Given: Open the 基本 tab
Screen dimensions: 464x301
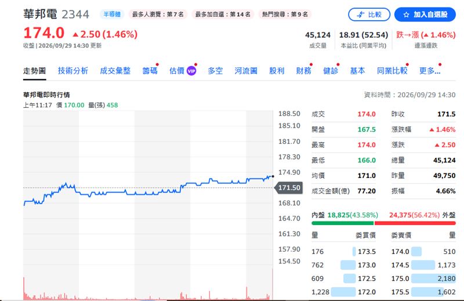Looking at the screenshot, I should coord(357,71).
